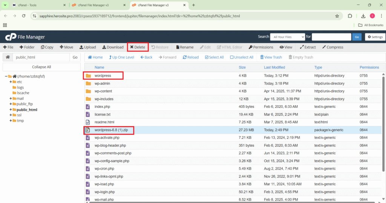Select the logs folder in tree
Image resolution: width=386 pixels, height=203 pixels.
point(20,87)
